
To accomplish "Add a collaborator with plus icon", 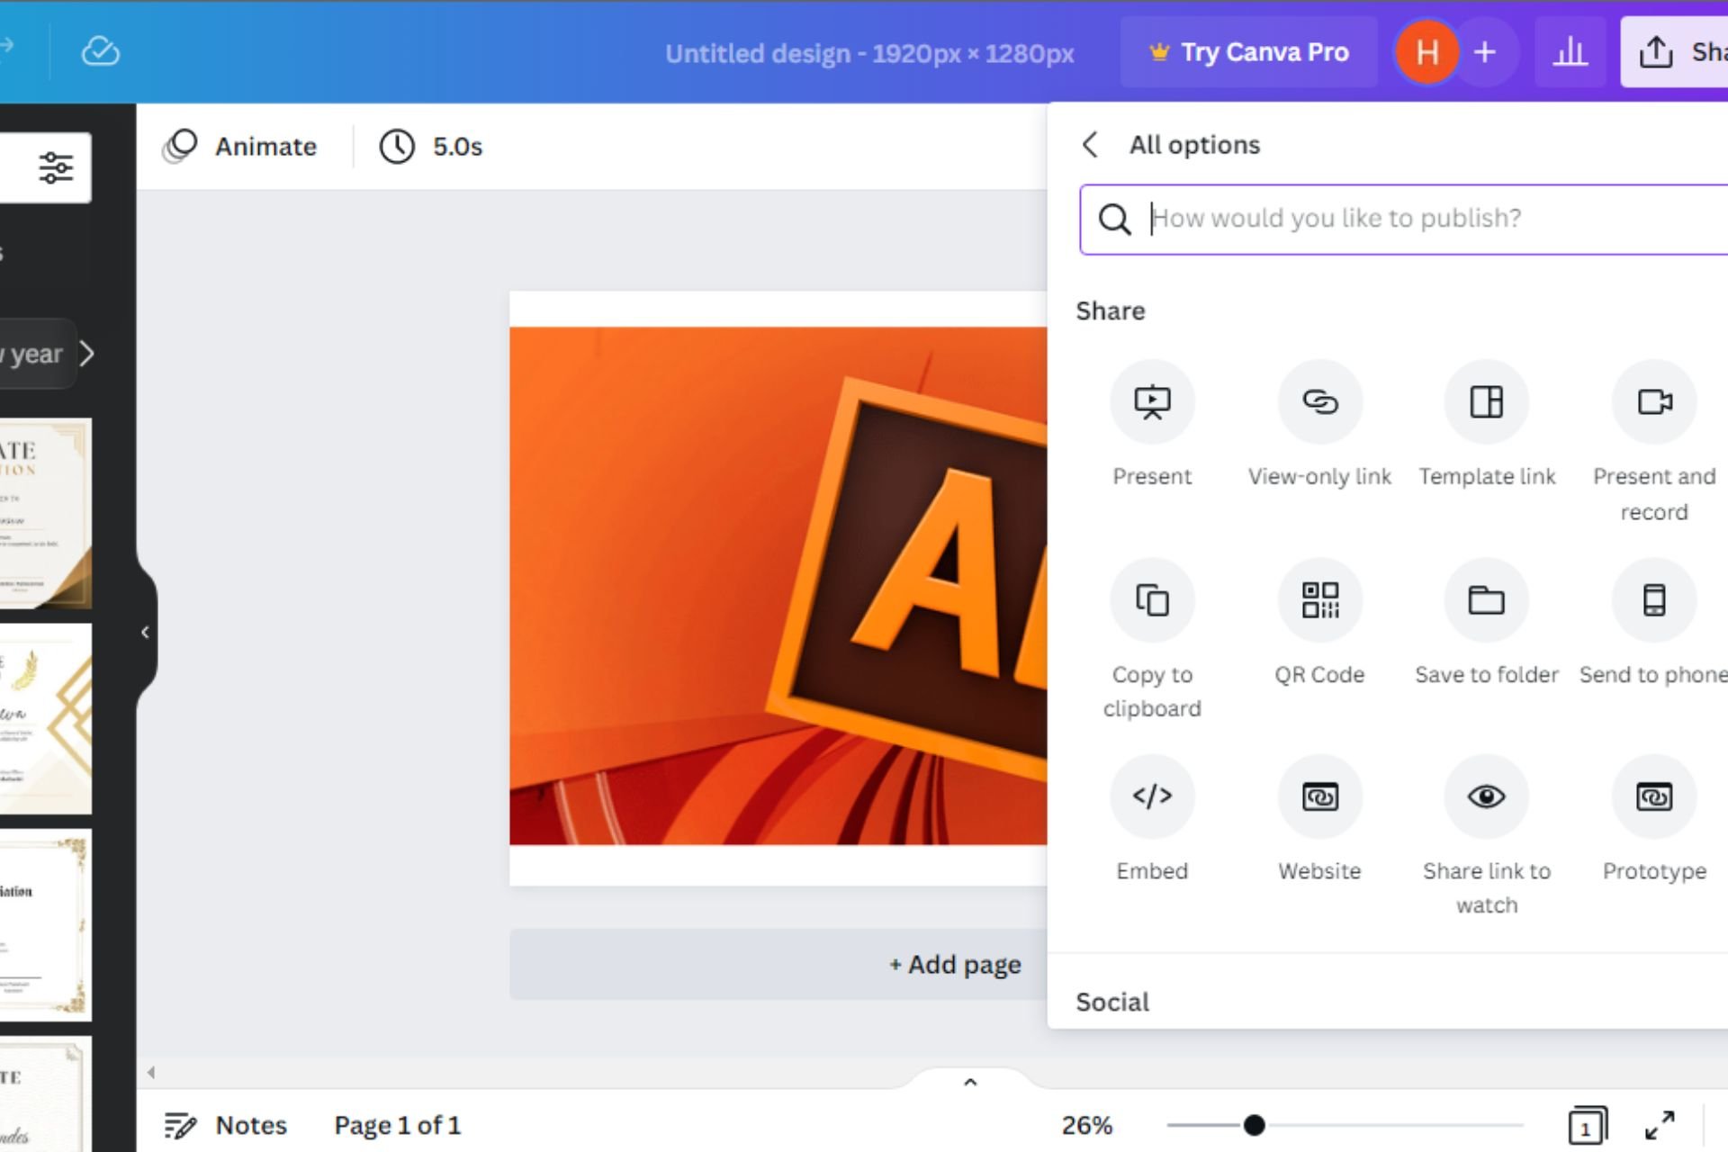I will [x=1485, y=52].
